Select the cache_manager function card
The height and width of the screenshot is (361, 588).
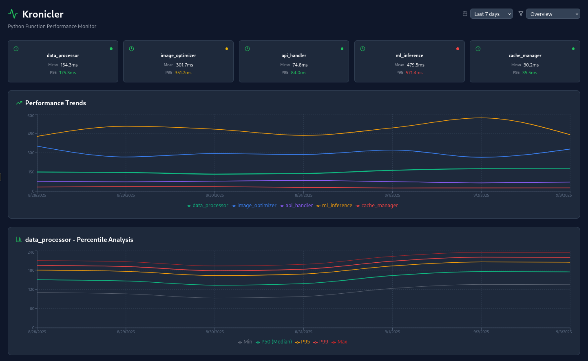[525, 61]
